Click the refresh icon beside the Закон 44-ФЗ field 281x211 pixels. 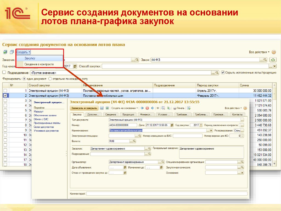pos(273,60)
